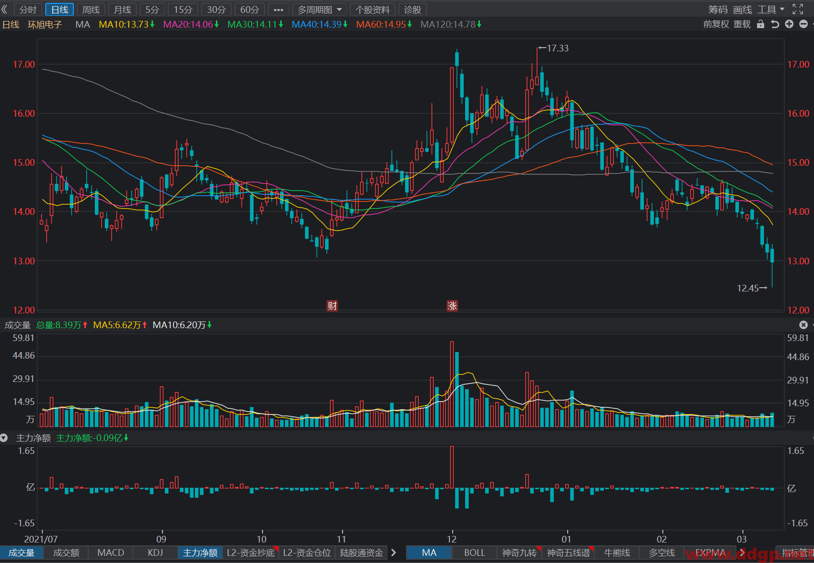Click the MA120:14.78 gray indicator label
814x563 pixels.
point(451,24)
